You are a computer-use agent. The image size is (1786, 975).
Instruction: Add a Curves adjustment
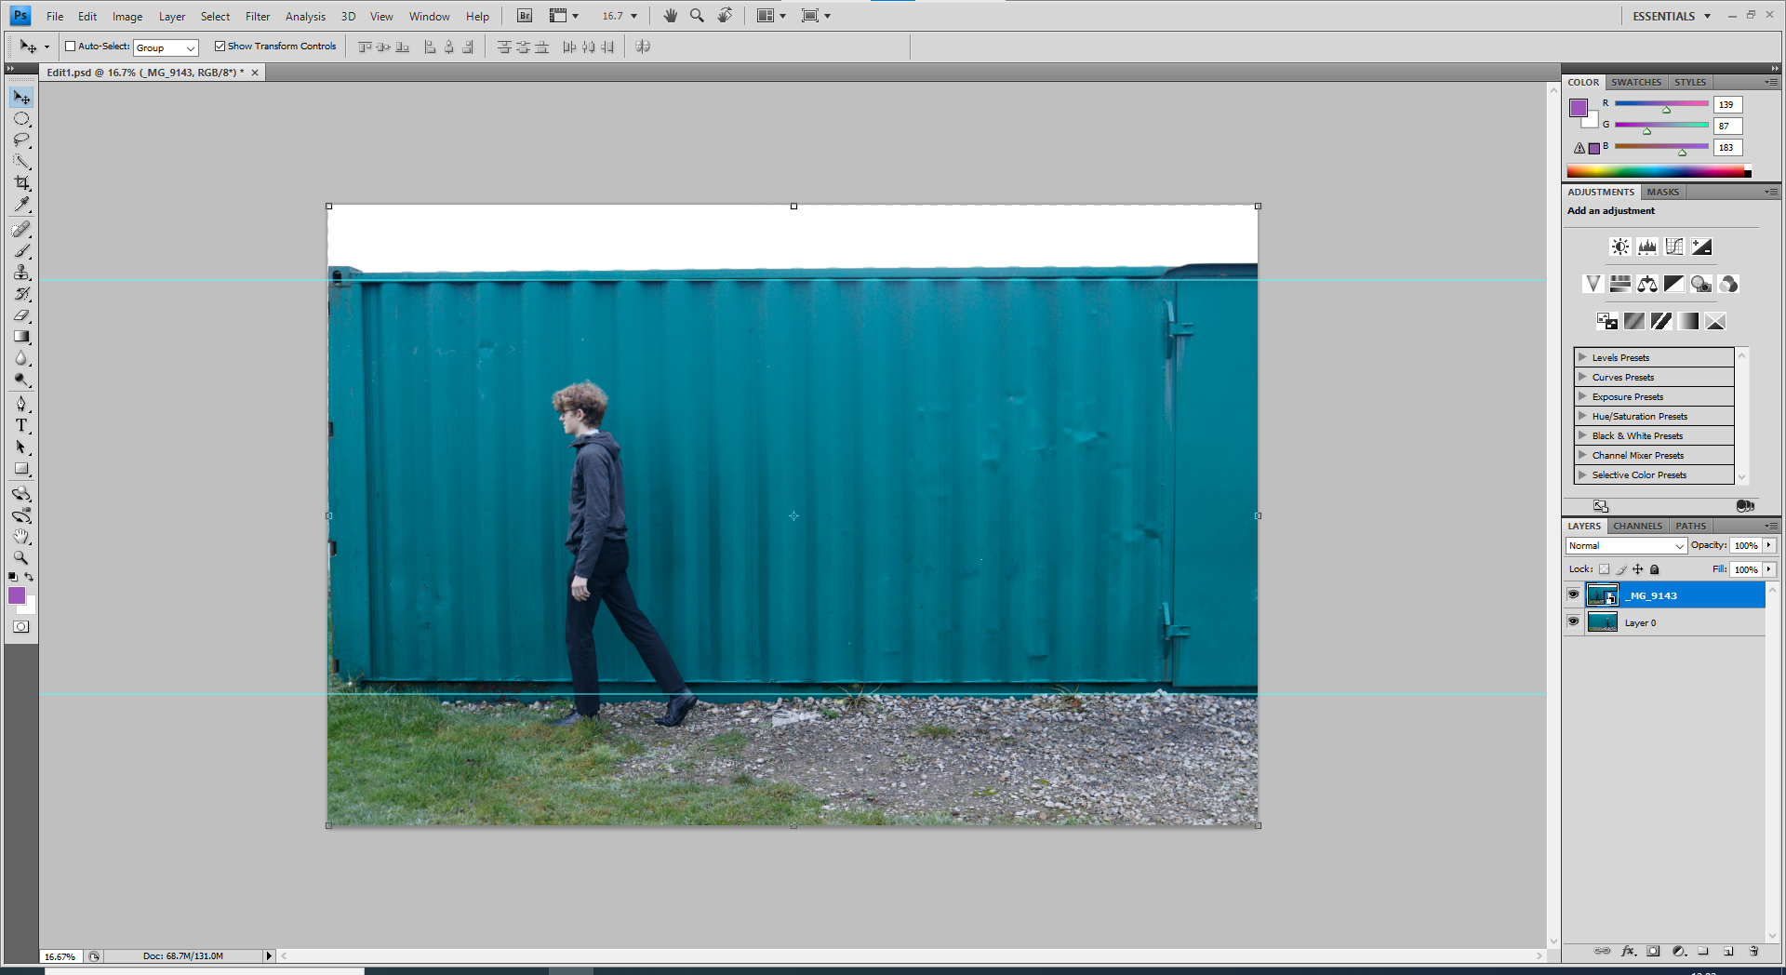(x=1674, y=247)
